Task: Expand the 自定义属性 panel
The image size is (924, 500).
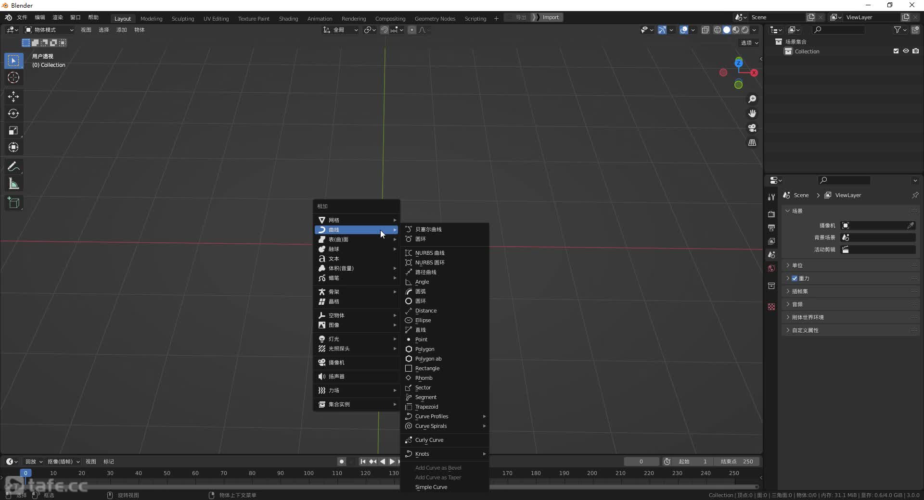Action: pos(850,330)
